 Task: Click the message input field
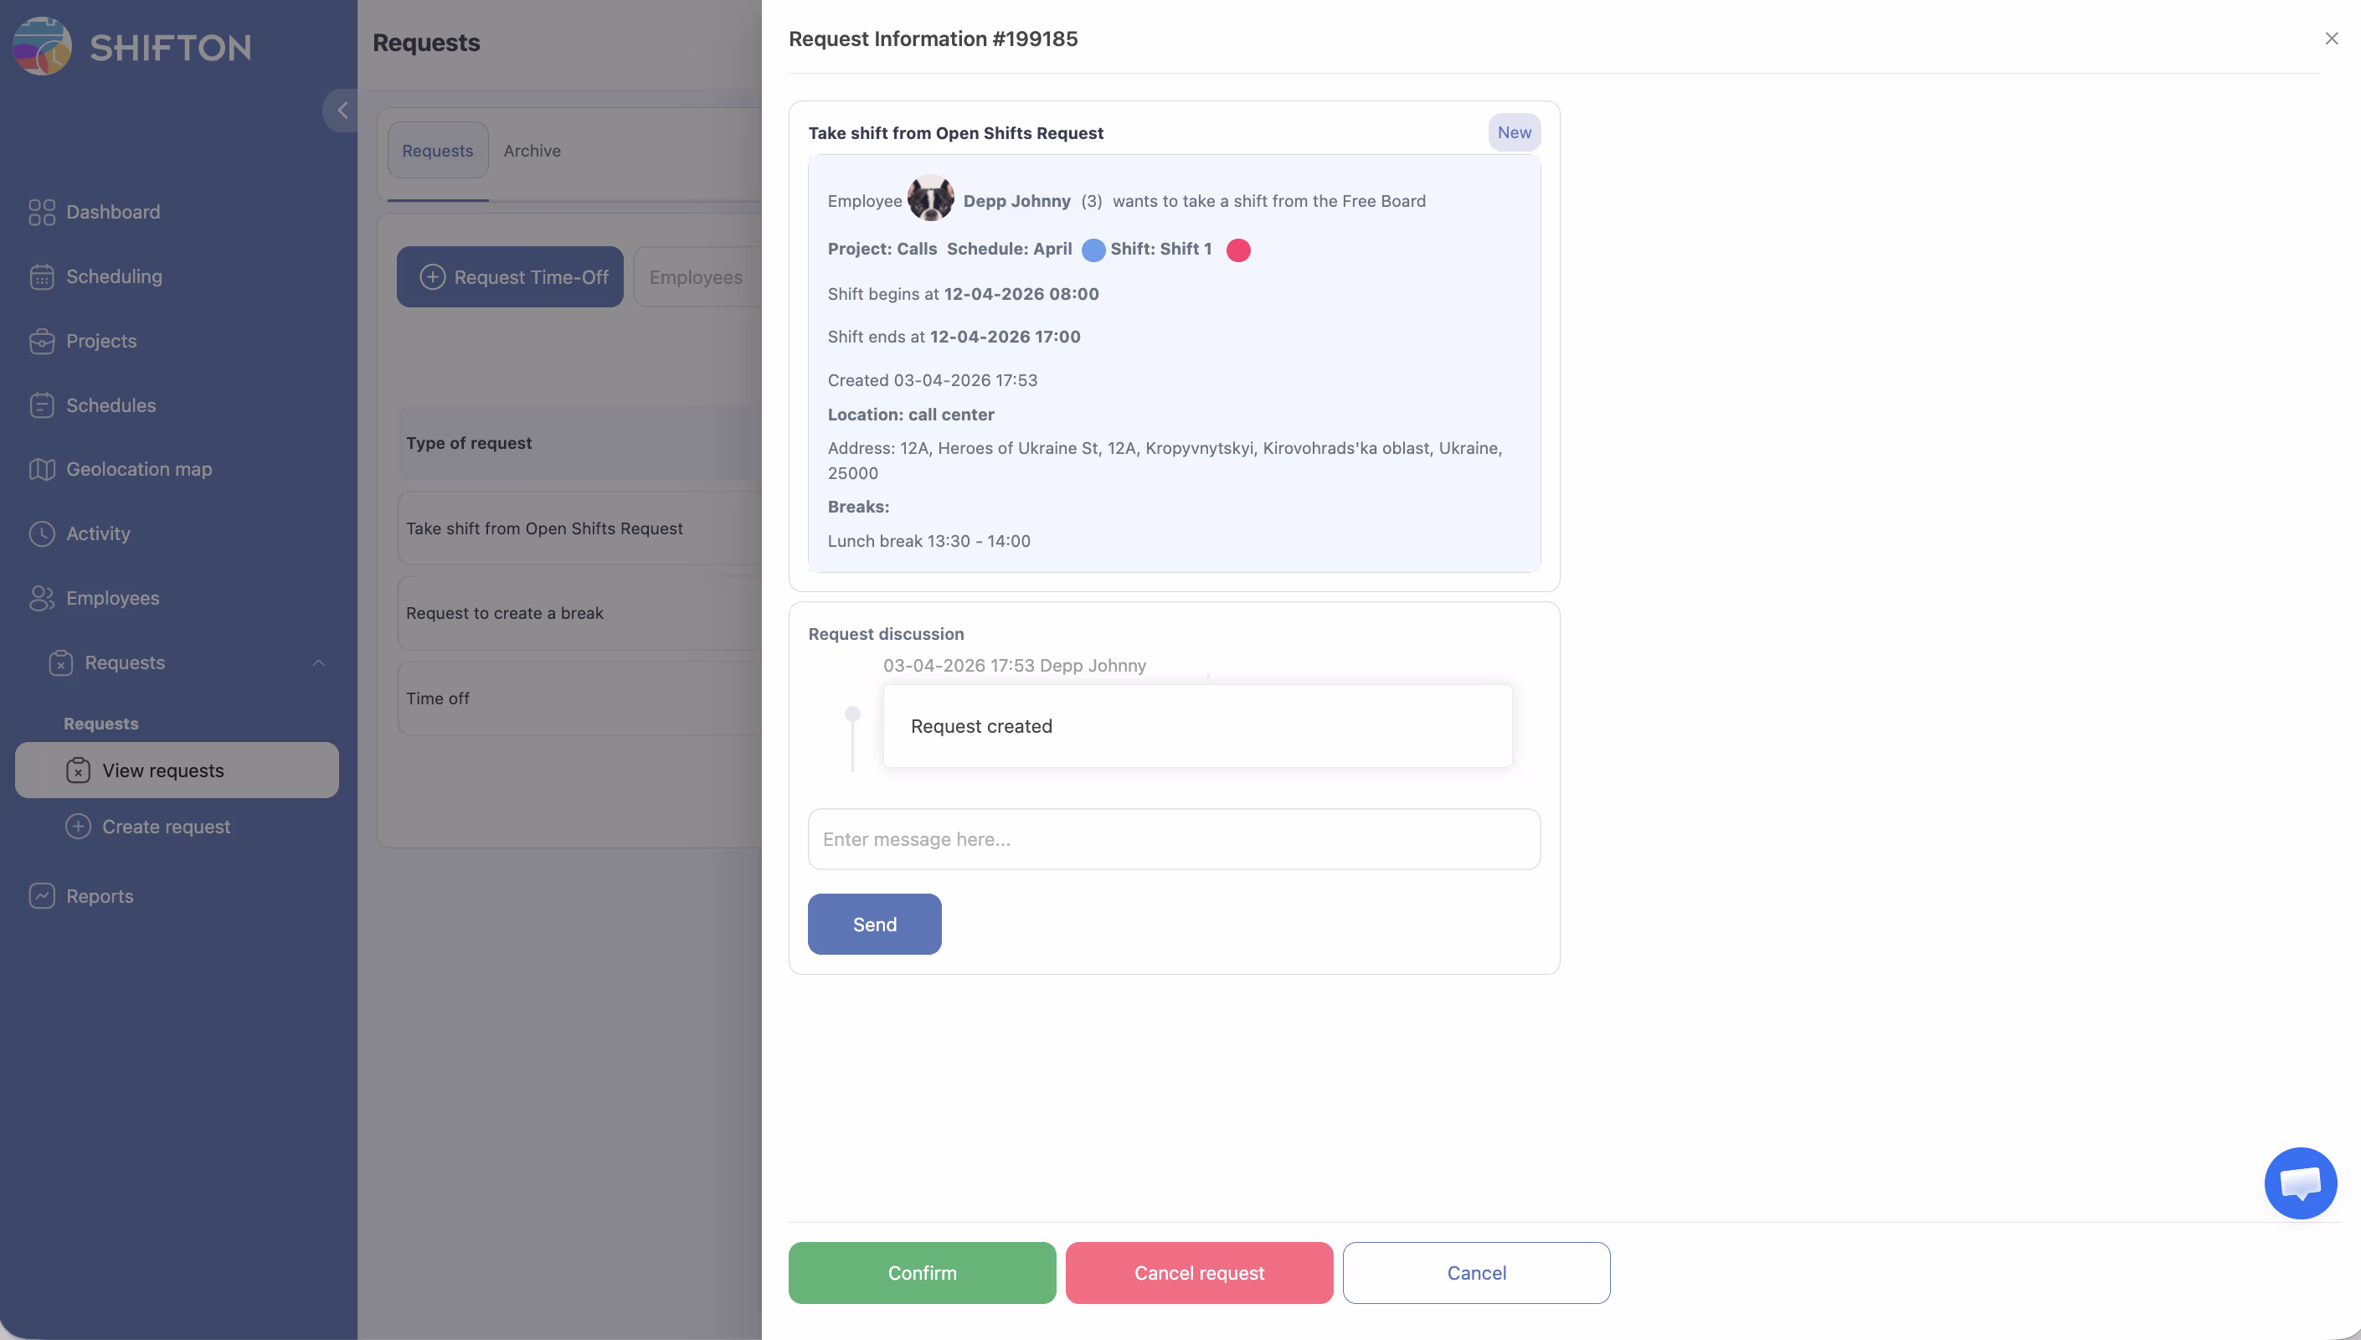pyautogui.click(x=1174, y=839)
